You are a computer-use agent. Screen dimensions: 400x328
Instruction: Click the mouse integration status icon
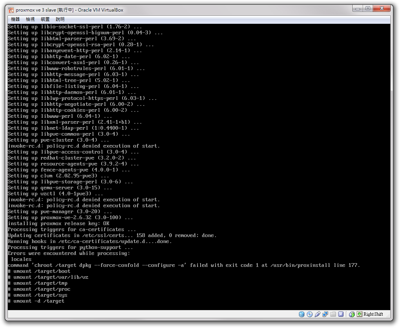pos(352,314)
